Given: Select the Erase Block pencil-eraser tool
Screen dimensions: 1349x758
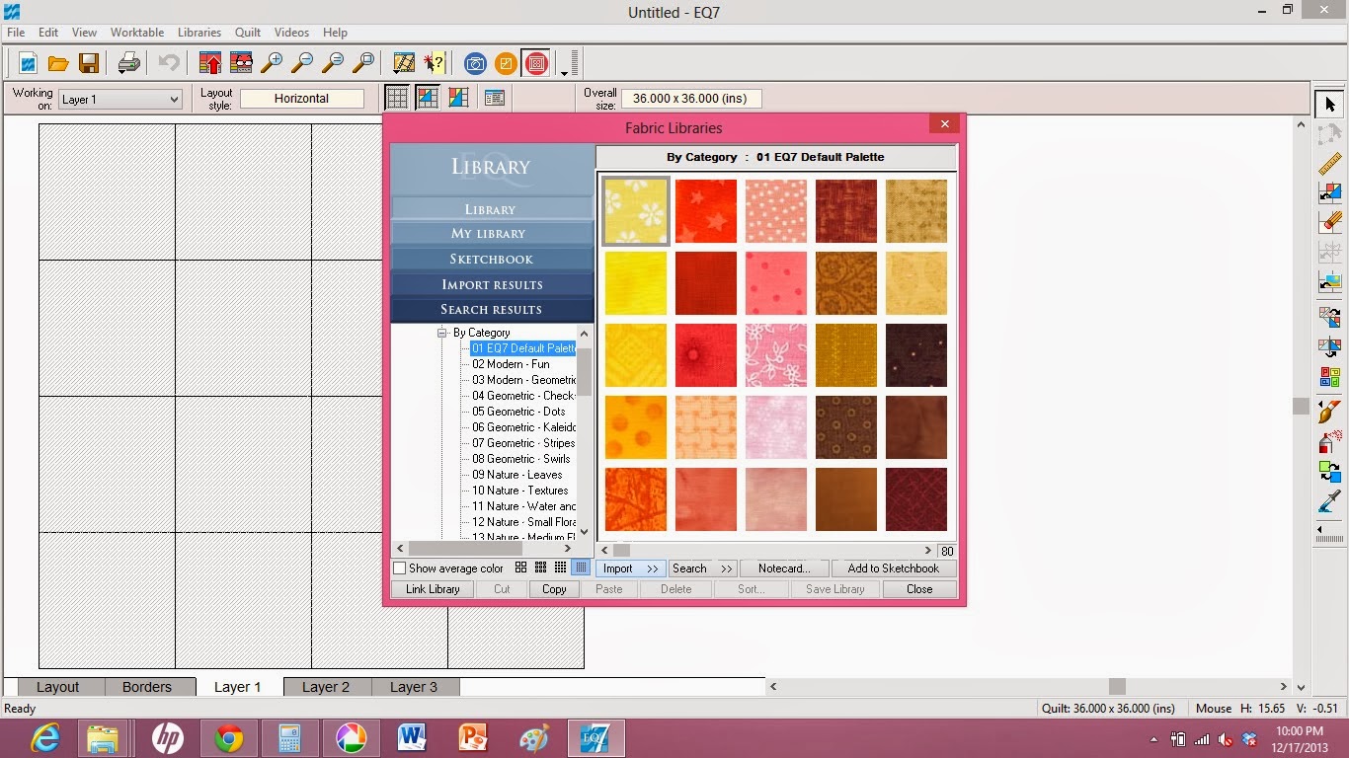Looking at the screenshot, I should coord(1330,223).
